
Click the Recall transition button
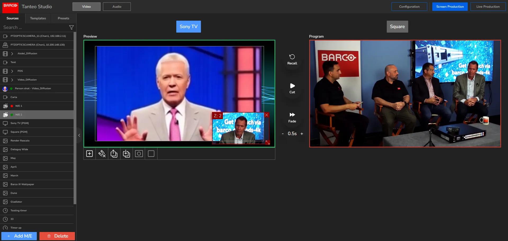click(292, 60)
